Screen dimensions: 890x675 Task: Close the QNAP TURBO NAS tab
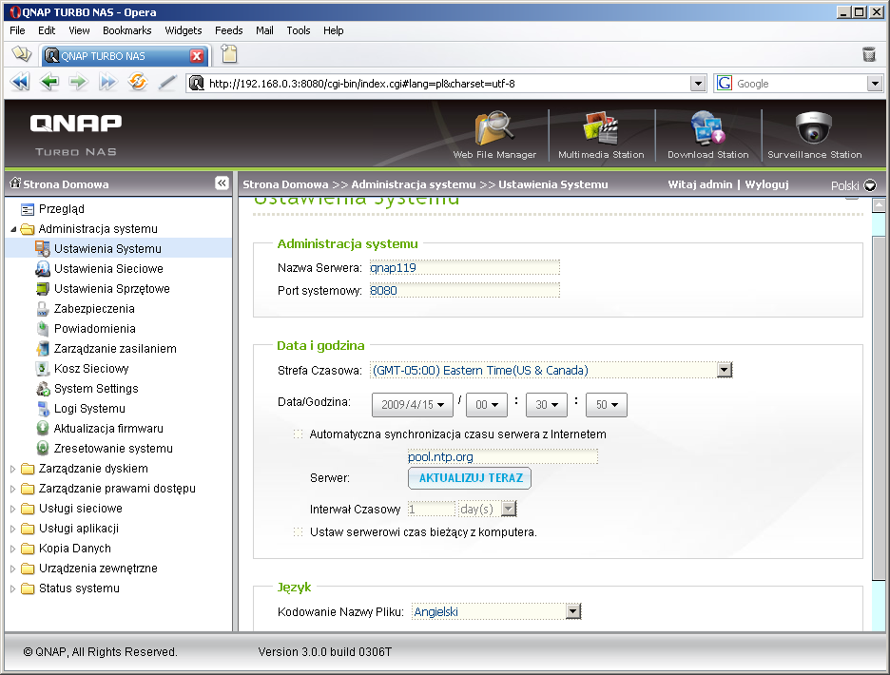(197, 56)
